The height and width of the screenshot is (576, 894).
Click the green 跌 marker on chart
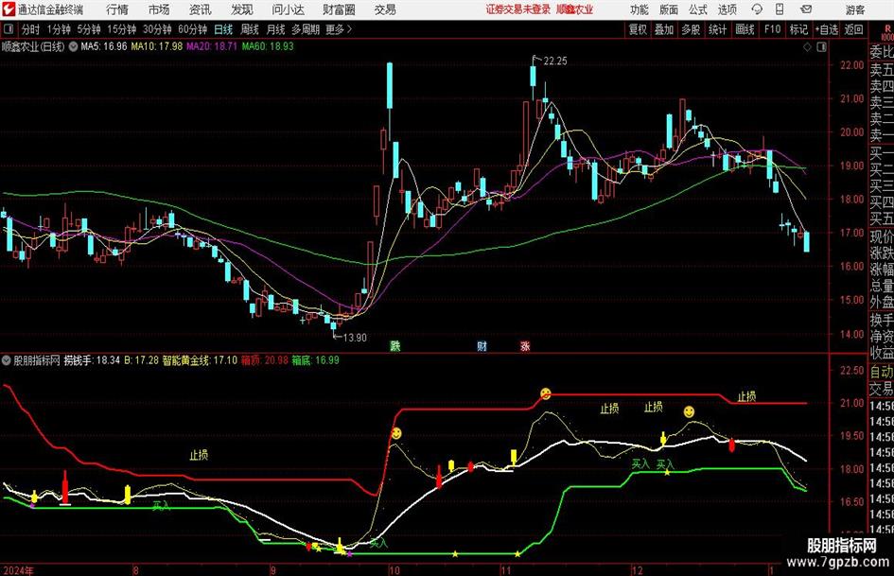(x=395, y=345)
